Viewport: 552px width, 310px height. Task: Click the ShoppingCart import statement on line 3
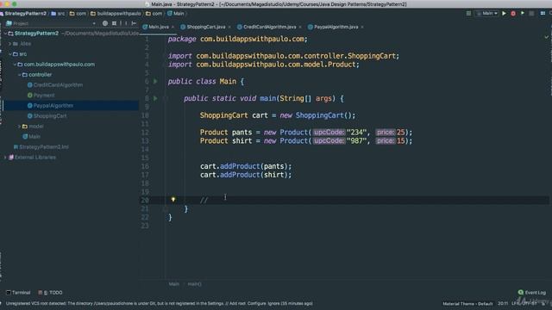284,56
